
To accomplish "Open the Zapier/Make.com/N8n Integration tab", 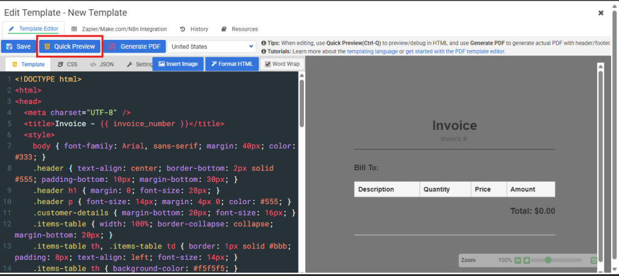I will 119,29.
